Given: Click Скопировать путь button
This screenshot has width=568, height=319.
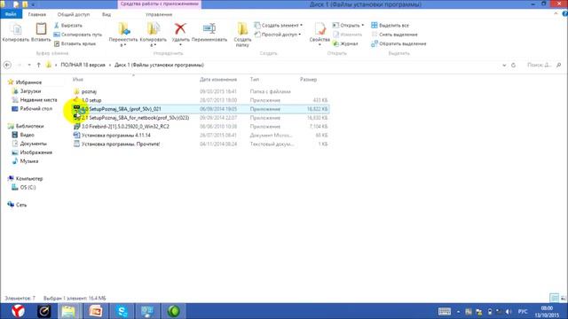Looking at the screenshot, I should (77, 35).
